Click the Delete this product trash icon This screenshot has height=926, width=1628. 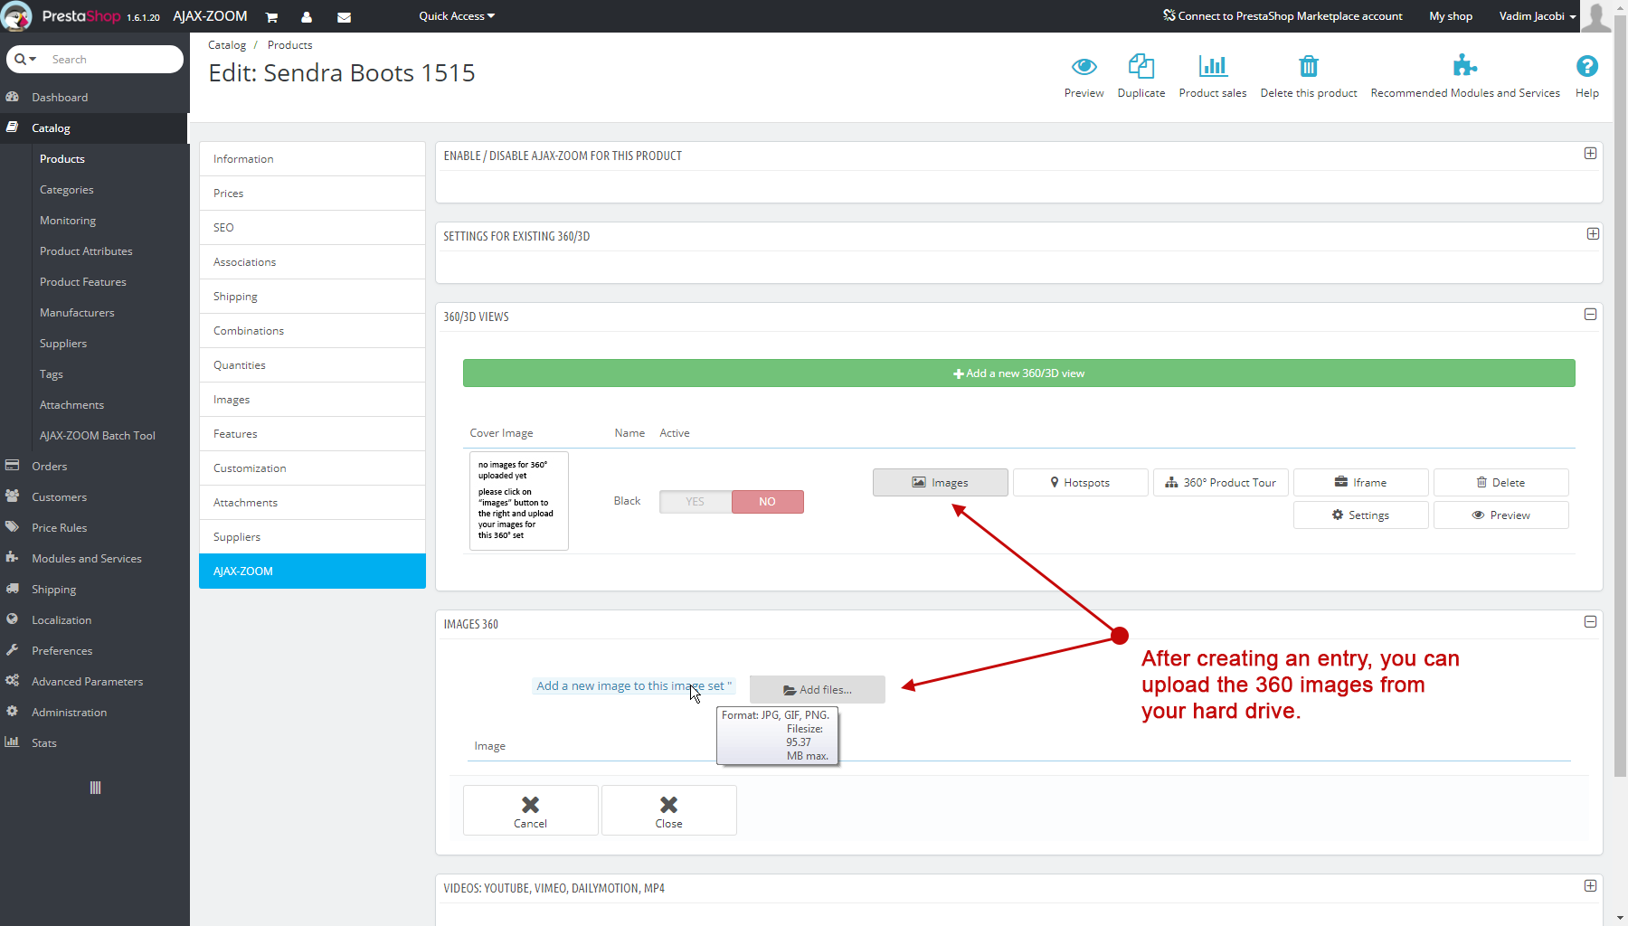[x=1308, y=66]
